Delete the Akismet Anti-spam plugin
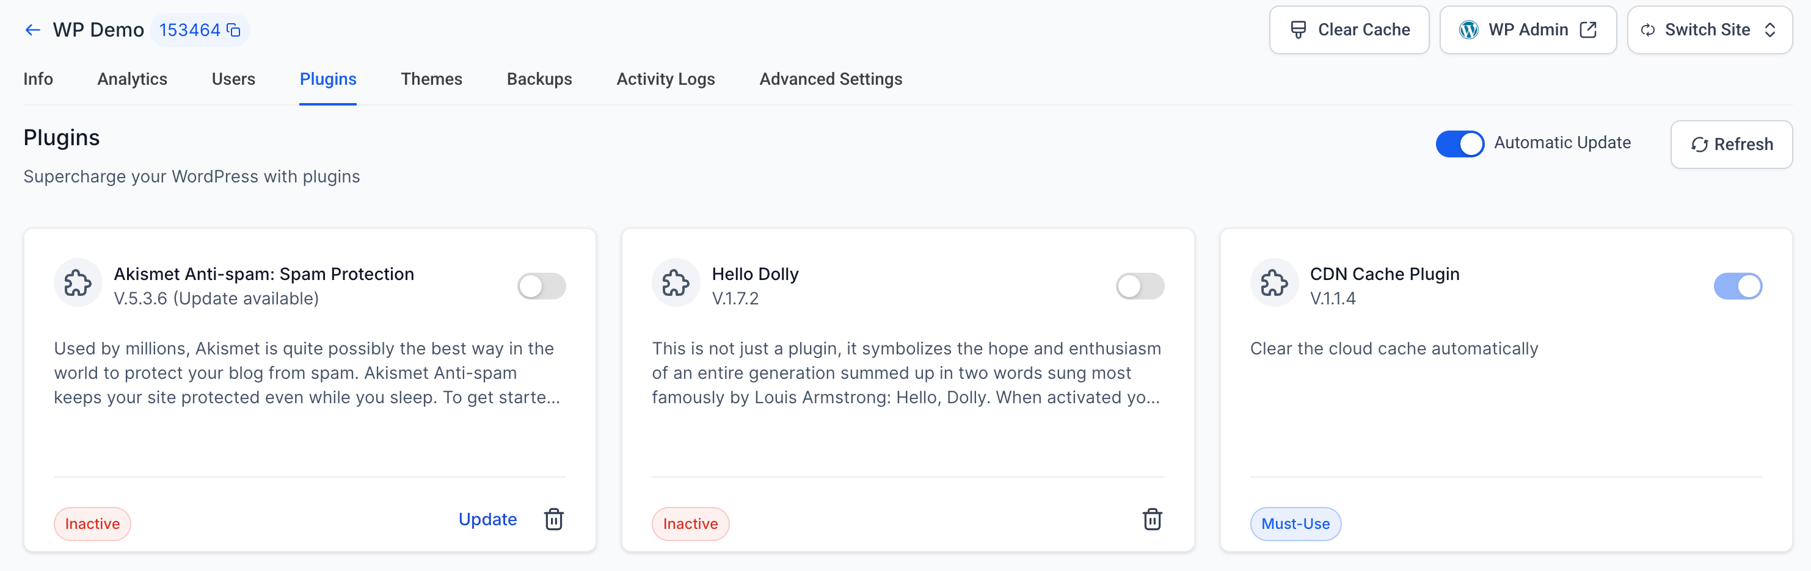Image resolution: width=1811 pixels, height=571 pixels. coord(554,519)
